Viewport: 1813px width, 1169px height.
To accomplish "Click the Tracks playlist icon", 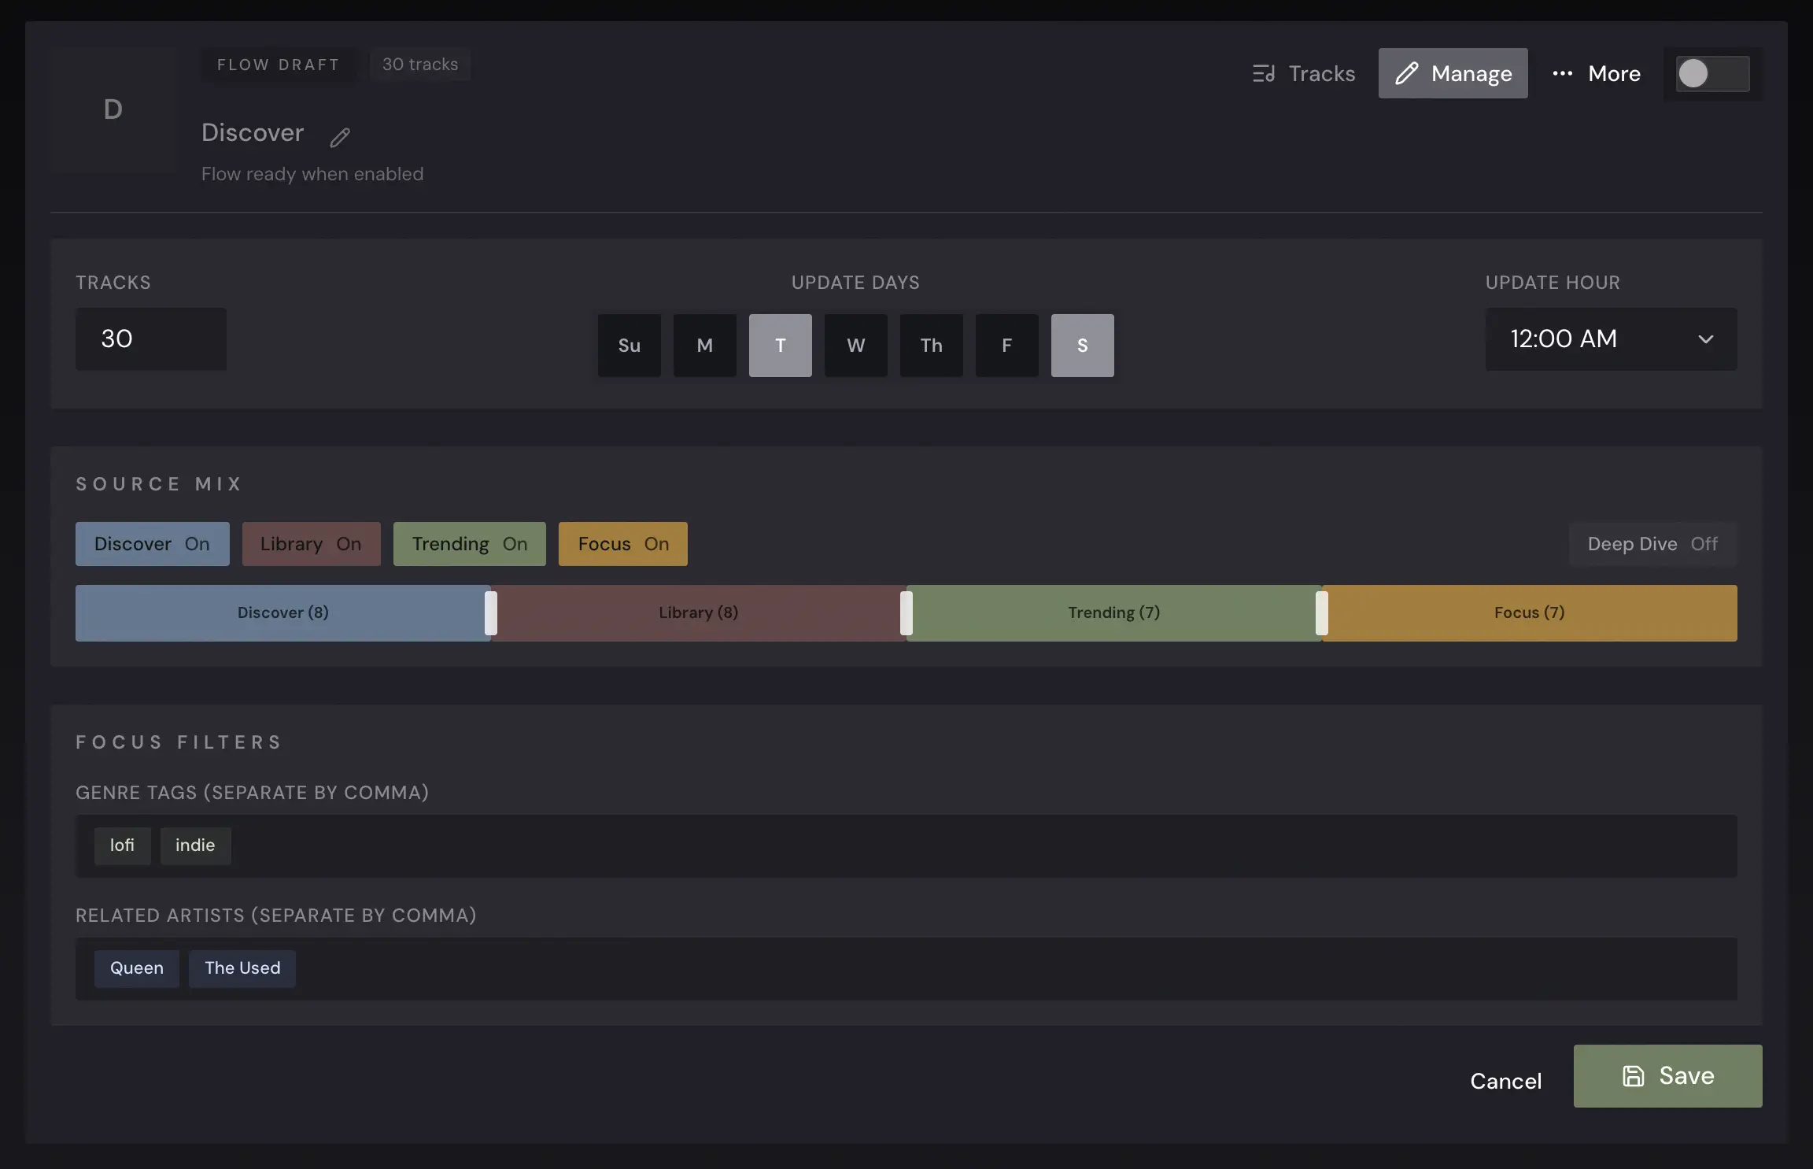I will pyautogui.click(x=1264, y=74).
